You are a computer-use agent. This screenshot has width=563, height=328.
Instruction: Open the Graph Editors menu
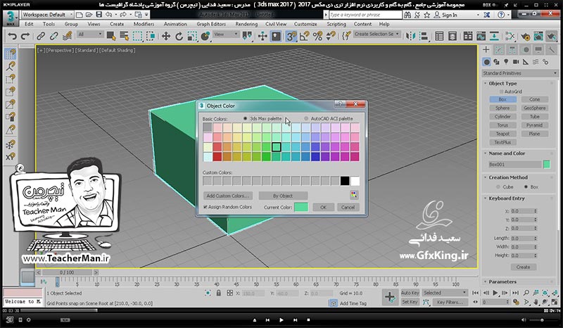211,24
